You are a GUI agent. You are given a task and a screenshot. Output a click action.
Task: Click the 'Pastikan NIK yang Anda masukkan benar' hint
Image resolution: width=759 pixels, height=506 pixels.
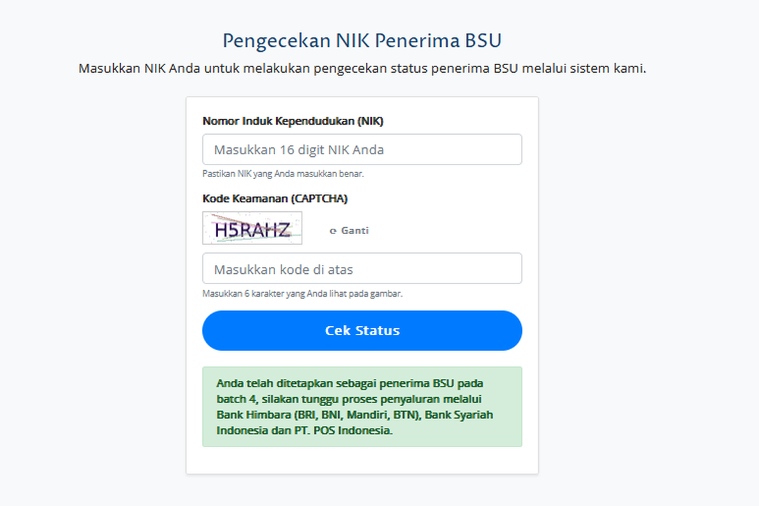click(x=283, y=173)
